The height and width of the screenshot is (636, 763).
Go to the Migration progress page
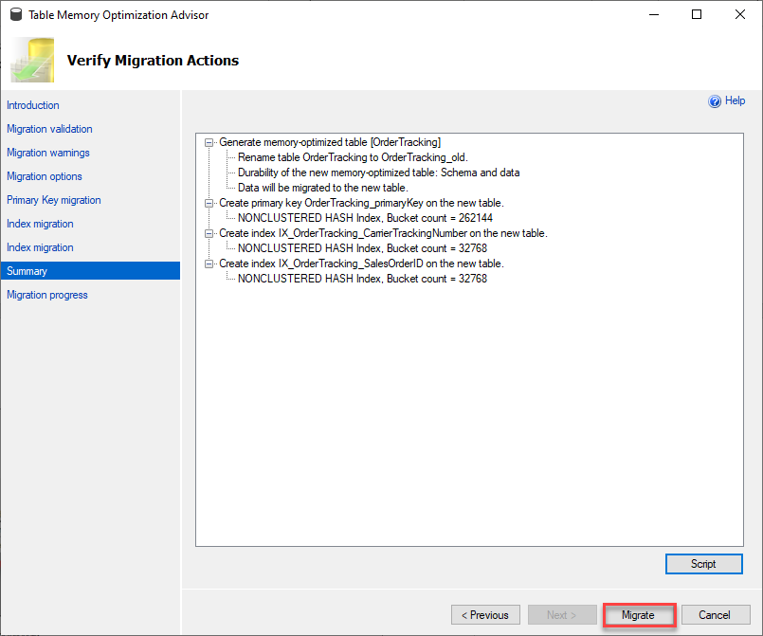click(x=47, y=295)
